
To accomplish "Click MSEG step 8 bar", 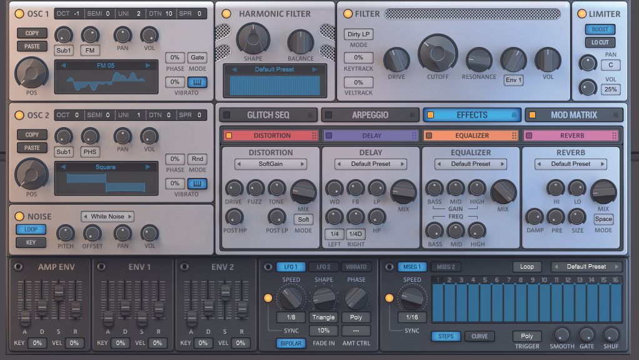I will 521,303.
